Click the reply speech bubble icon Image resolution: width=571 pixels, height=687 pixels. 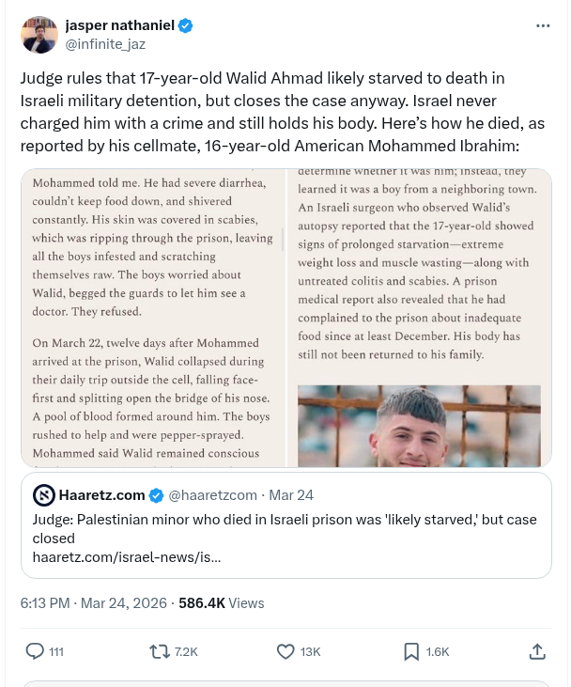[x=35, y=650]
